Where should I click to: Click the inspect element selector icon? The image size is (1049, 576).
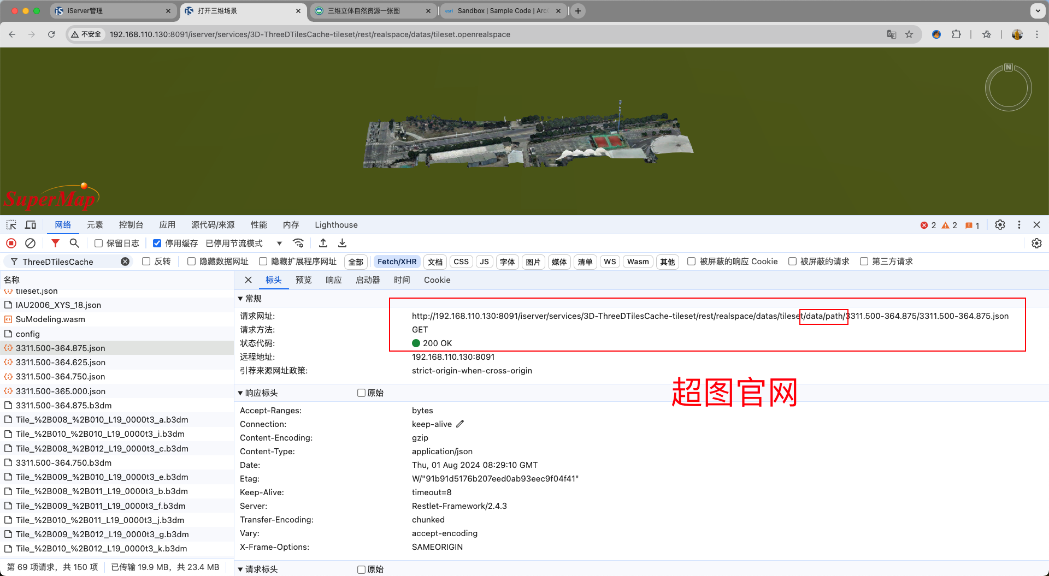11,225
